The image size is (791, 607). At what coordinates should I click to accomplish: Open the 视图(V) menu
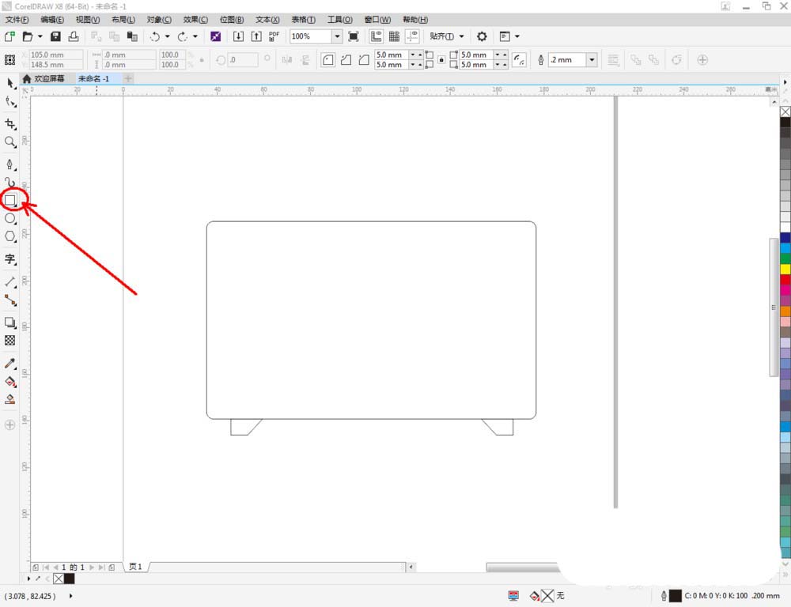[87, 20]
